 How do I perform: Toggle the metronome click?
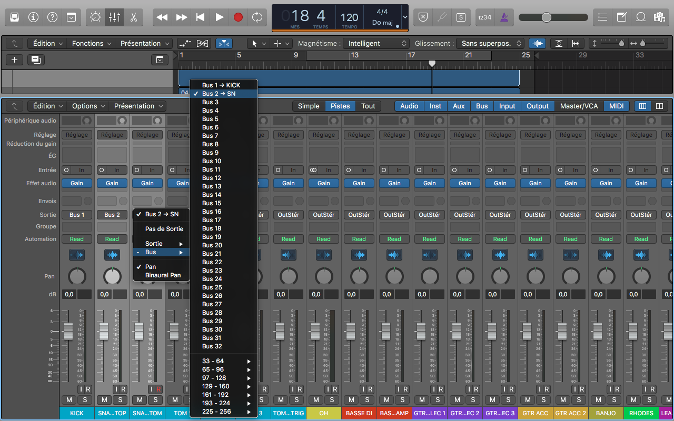504,17
